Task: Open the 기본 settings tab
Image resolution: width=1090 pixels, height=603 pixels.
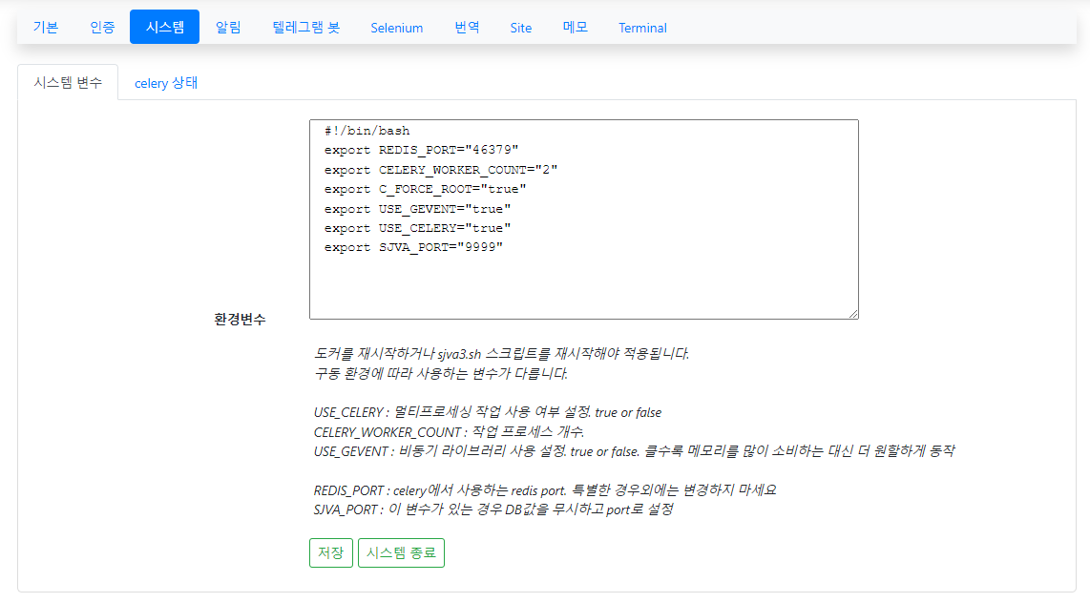Action: (x=46, y=28)
